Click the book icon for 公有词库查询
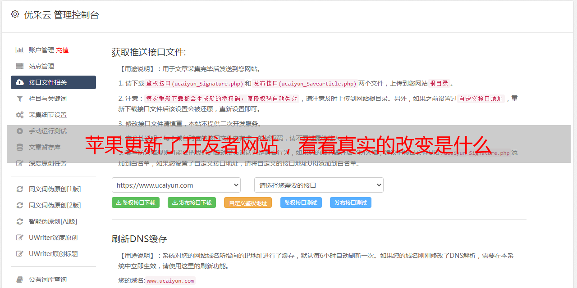The width and height of the screenshot is (577, 288). pyautogui.click(x=20, y=279)
